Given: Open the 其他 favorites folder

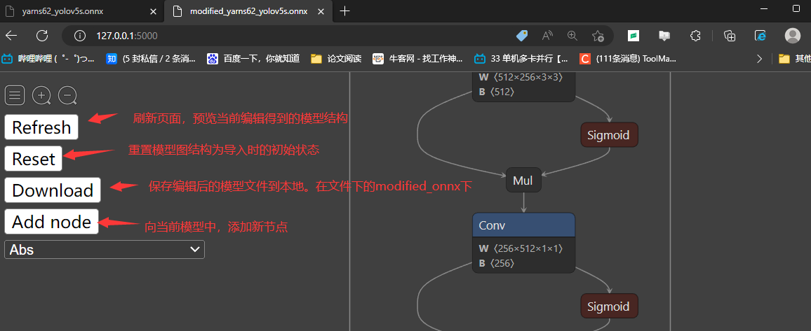Looking at the screenshot, I should 795,58.
